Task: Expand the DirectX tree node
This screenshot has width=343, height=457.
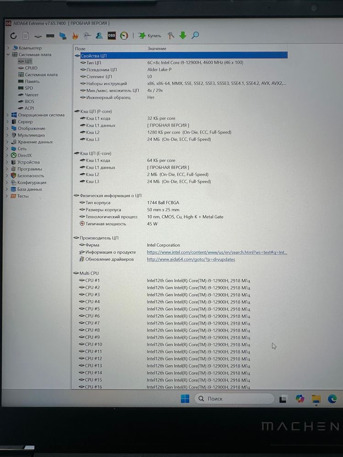Action: tap(8, 155)
